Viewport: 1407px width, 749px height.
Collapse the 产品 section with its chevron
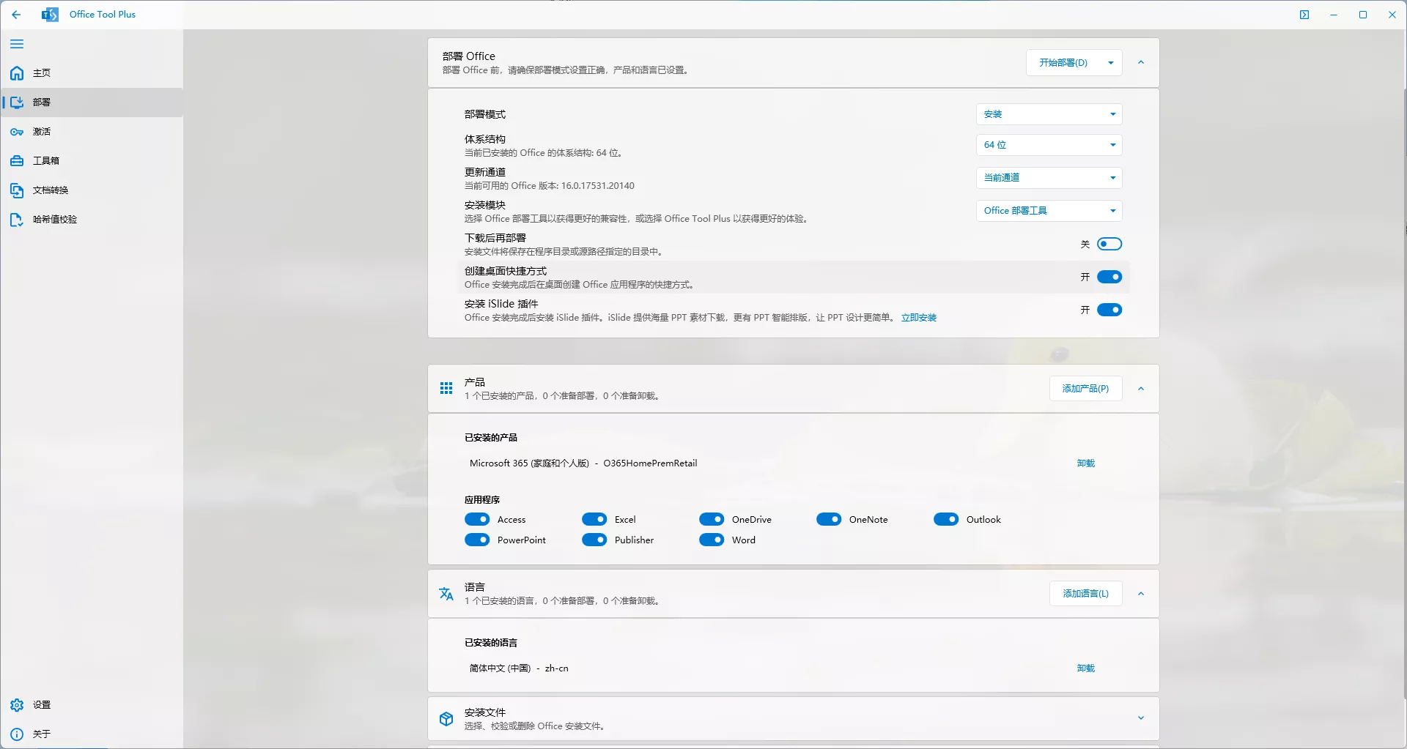1141,389
